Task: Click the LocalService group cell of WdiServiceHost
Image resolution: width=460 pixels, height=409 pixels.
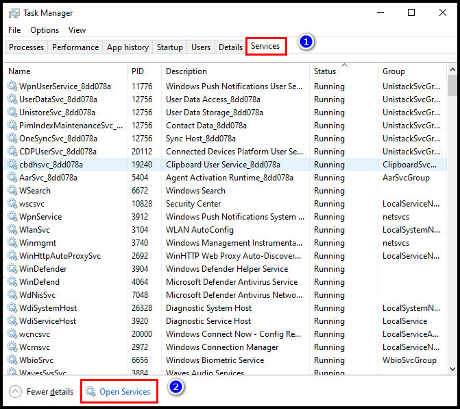Action: tap(405, 321)
